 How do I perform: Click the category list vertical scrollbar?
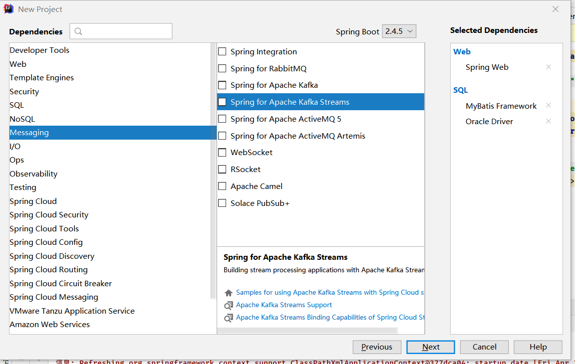coord(214,171)
